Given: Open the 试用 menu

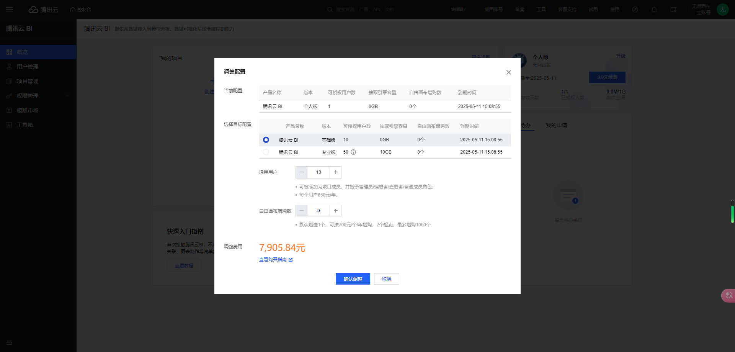Looking at the screenshot, I should click(593, 10).
